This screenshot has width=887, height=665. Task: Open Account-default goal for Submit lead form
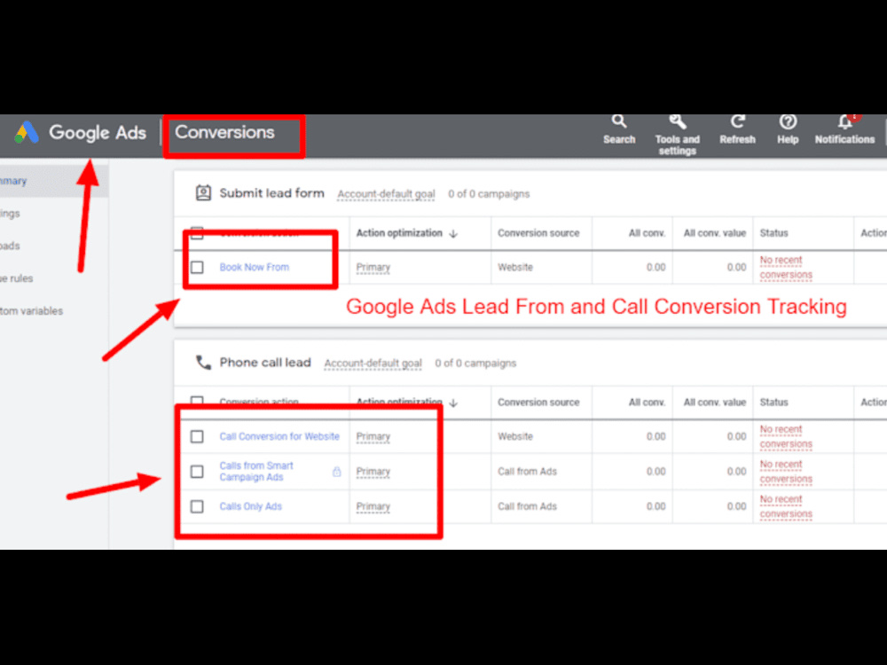coord(386,194)
